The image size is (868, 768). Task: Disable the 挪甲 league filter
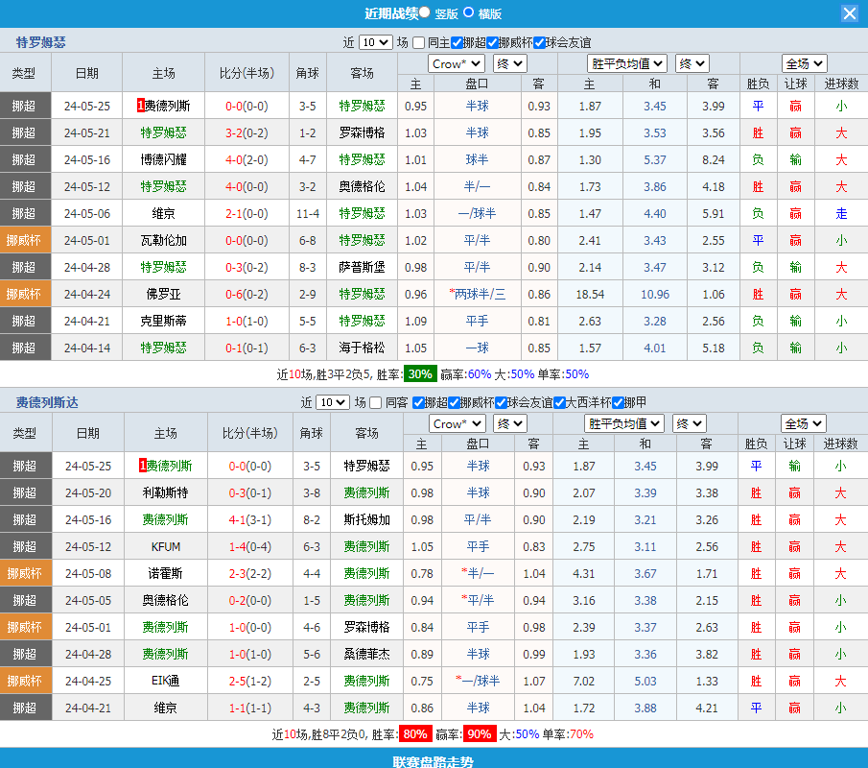[x=617, y=402]
